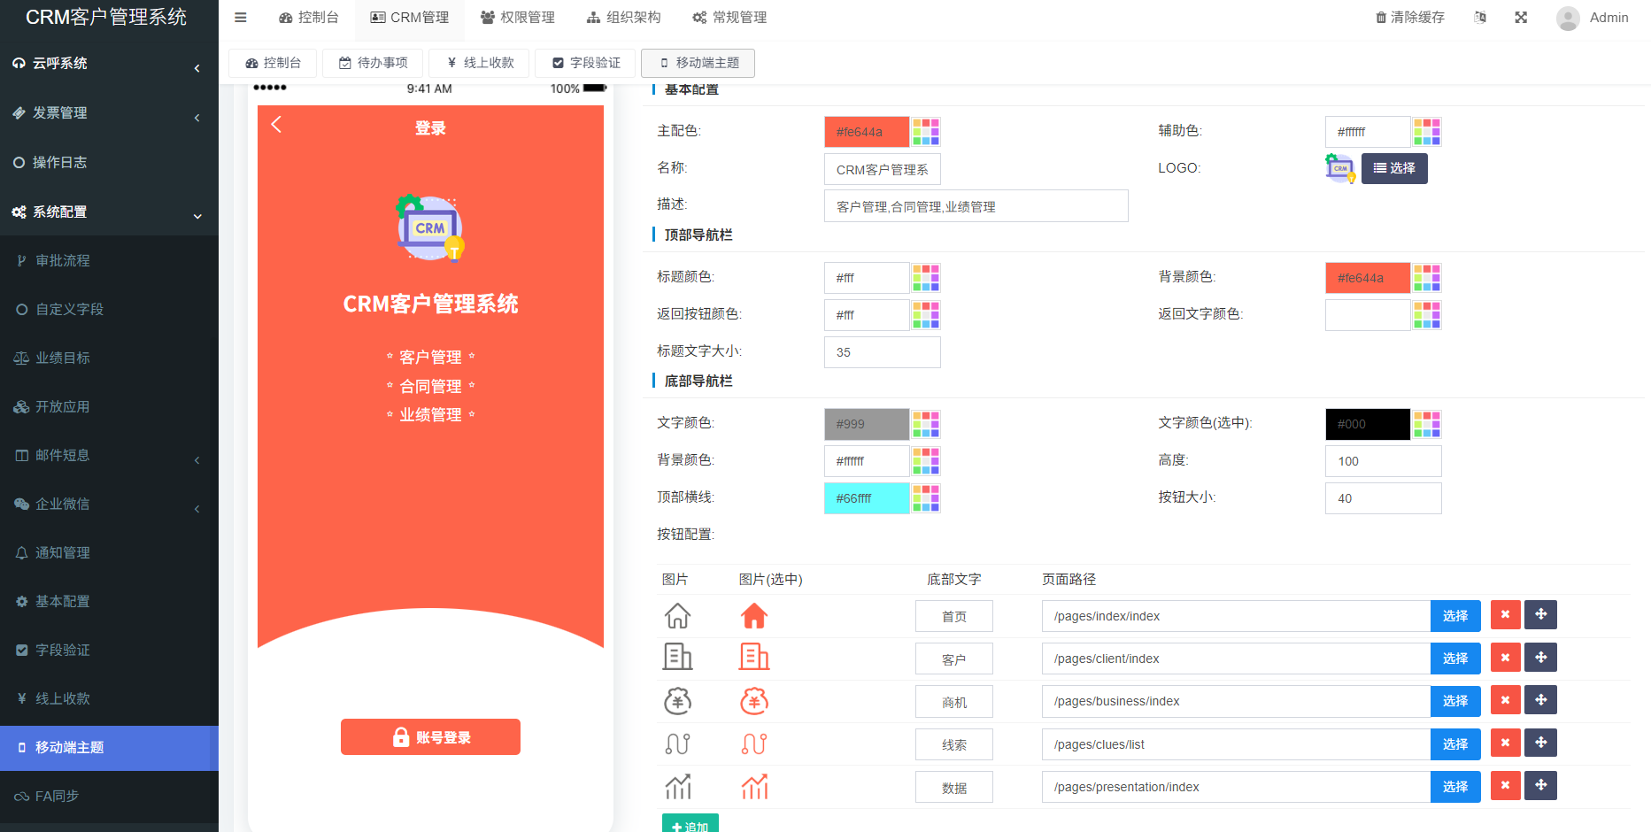The width and height of the screenshot is (1651, 832).
Task: Click the move handle for 数据 row
Action: [1540, 786]
